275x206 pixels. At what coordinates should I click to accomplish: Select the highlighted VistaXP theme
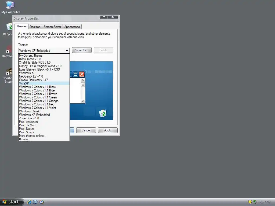coord(44,83)
